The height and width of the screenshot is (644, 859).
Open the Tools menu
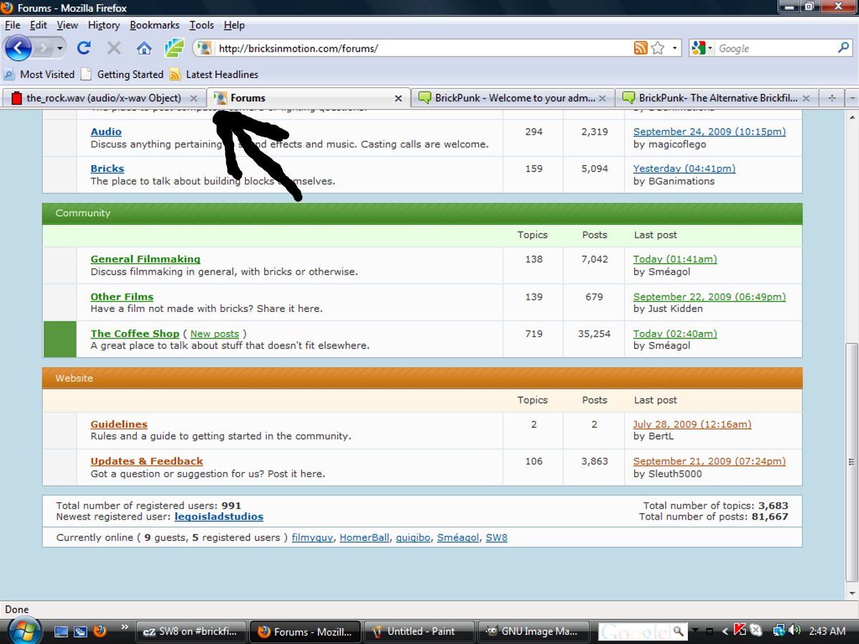pos(202,25)
